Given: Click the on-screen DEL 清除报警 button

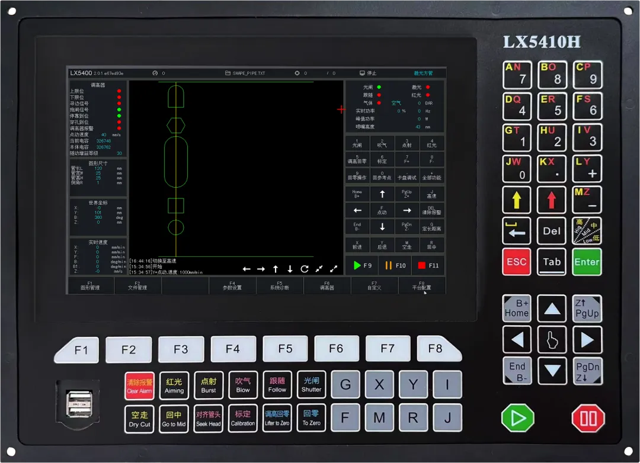Looking at the screenshot, I should pos(432,211).
